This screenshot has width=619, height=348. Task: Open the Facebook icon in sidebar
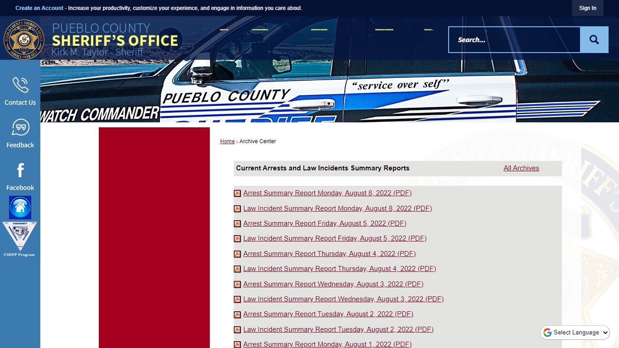(20, 170)
